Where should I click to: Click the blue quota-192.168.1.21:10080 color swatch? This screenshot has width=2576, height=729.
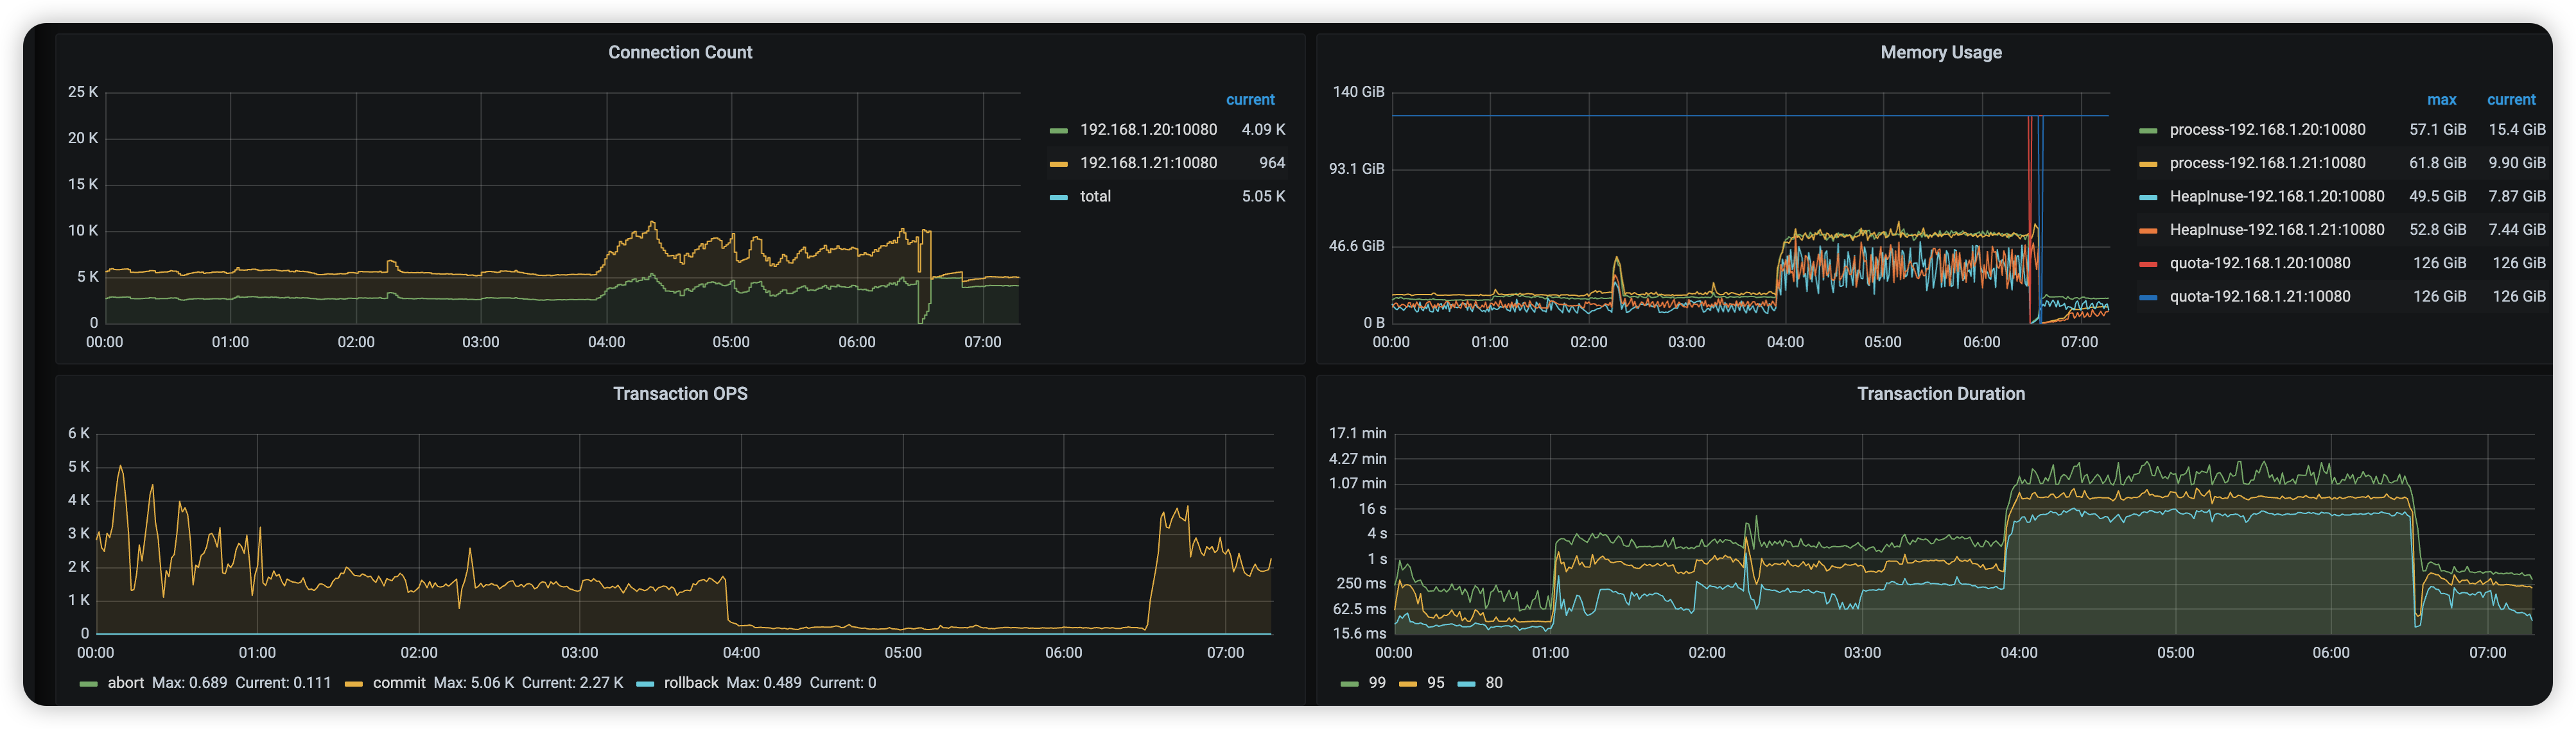[x=2148, y=297]
